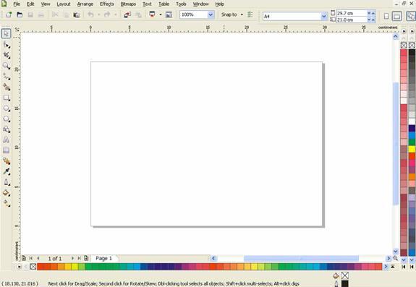Open the color palette flyout arrow at the bottom left
This screenshot has width=416, height=287.
(19, 267)
